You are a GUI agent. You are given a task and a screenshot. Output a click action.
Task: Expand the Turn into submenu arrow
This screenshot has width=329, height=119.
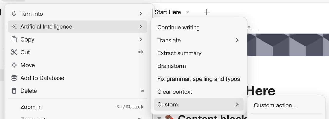click(x=141, y=14)
